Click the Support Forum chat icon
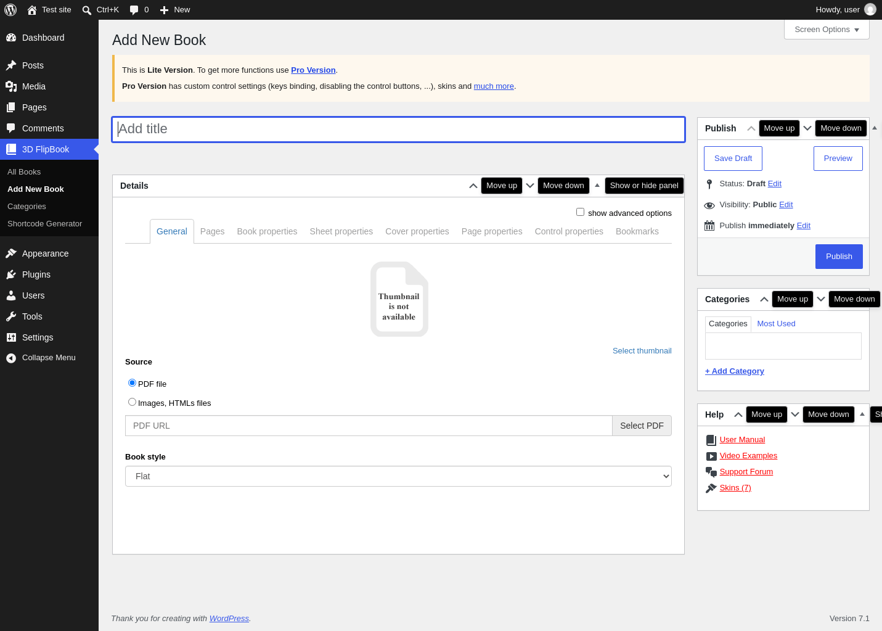This screenshot has width=882, height=631. [711, 472]
